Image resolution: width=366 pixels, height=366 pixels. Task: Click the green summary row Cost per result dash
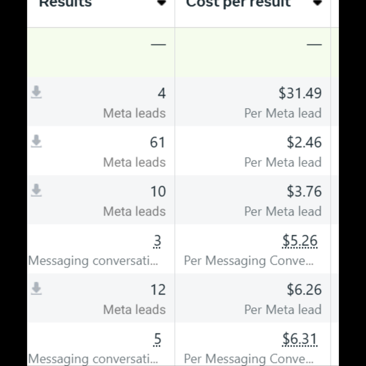pos(314,44)
